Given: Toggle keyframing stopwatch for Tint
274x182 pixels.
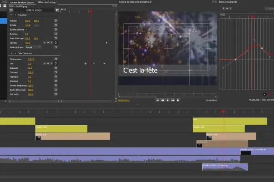Looking at the screenshot, I should pos(56,64).
